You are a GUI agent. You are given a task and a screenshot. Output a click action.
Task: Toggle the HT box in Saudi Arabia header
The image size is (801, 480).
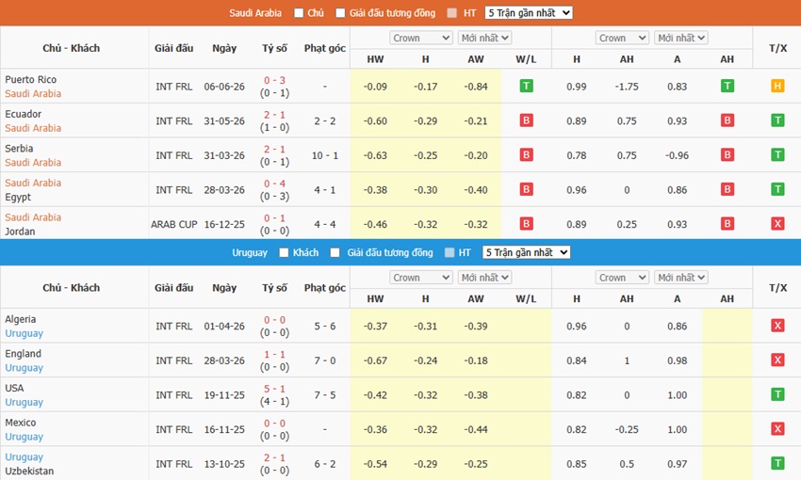click(x=452, y=13)
